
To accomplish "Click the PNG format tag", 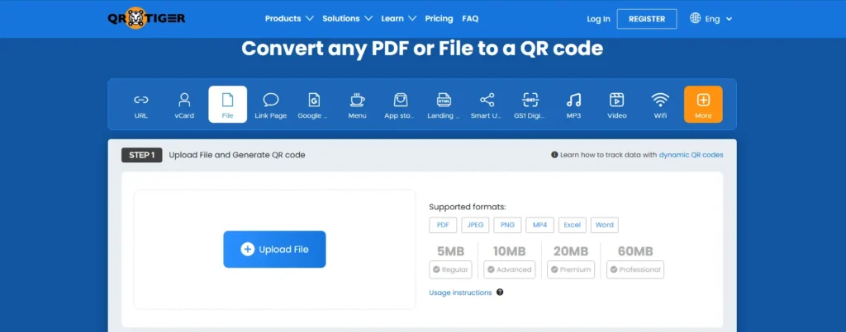I will tap(507, 225).
